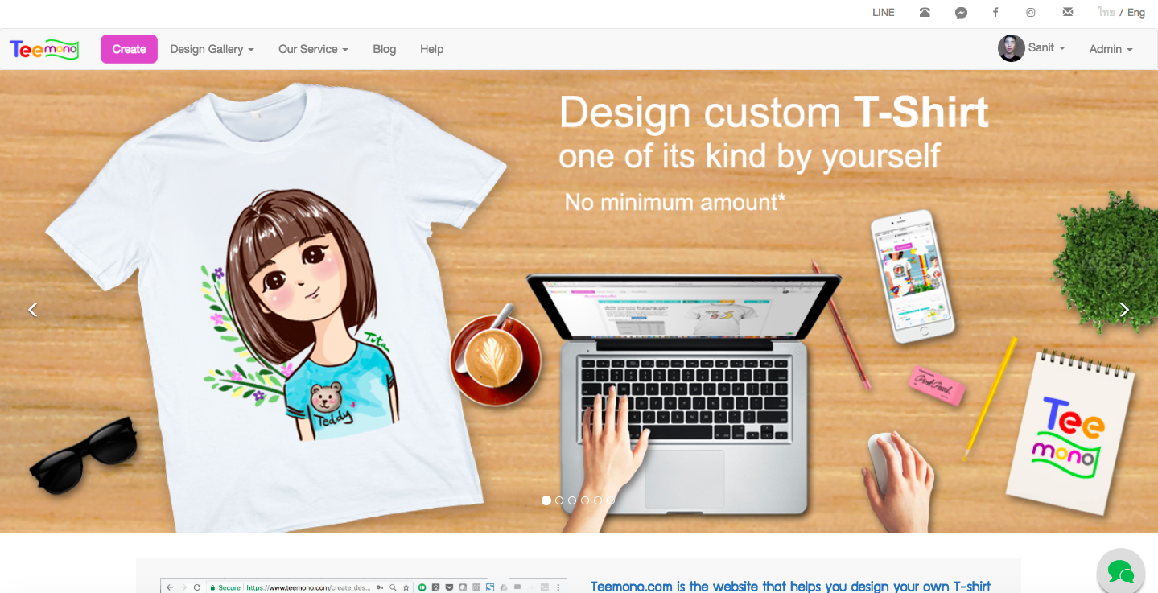Screen dimensions: 1158x593
Task: Open the Help menu item
Action: pyautogui.click(x=431, y=49)
